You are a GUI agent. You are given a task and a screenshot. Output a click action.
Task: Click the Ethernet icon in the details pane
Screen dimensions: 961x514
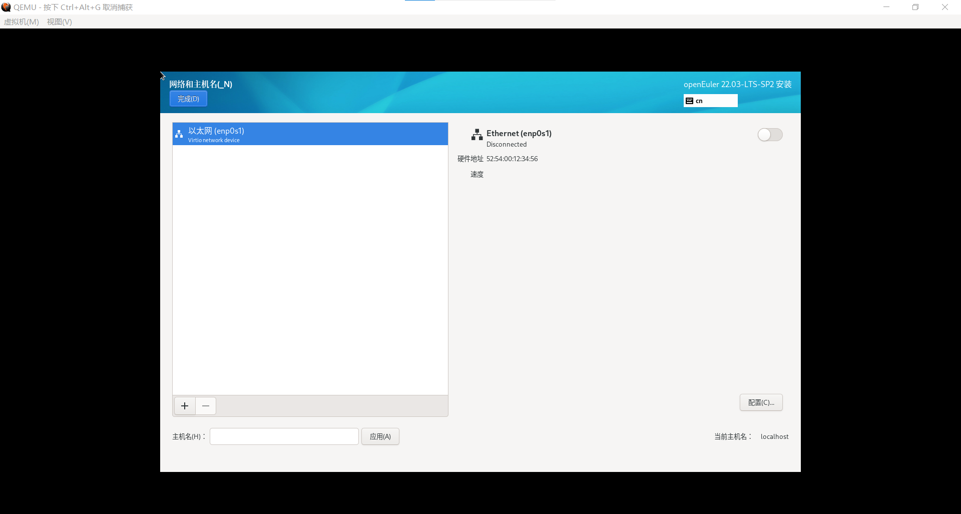477,135
